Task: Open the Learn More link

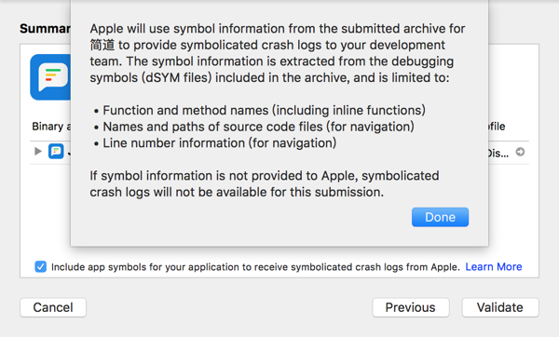Action: [494, 266]
